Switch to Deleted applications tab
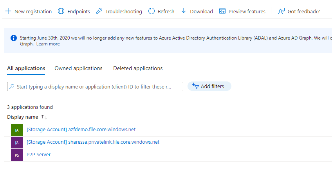Screen dimensions: 332x177 [138, 68]
